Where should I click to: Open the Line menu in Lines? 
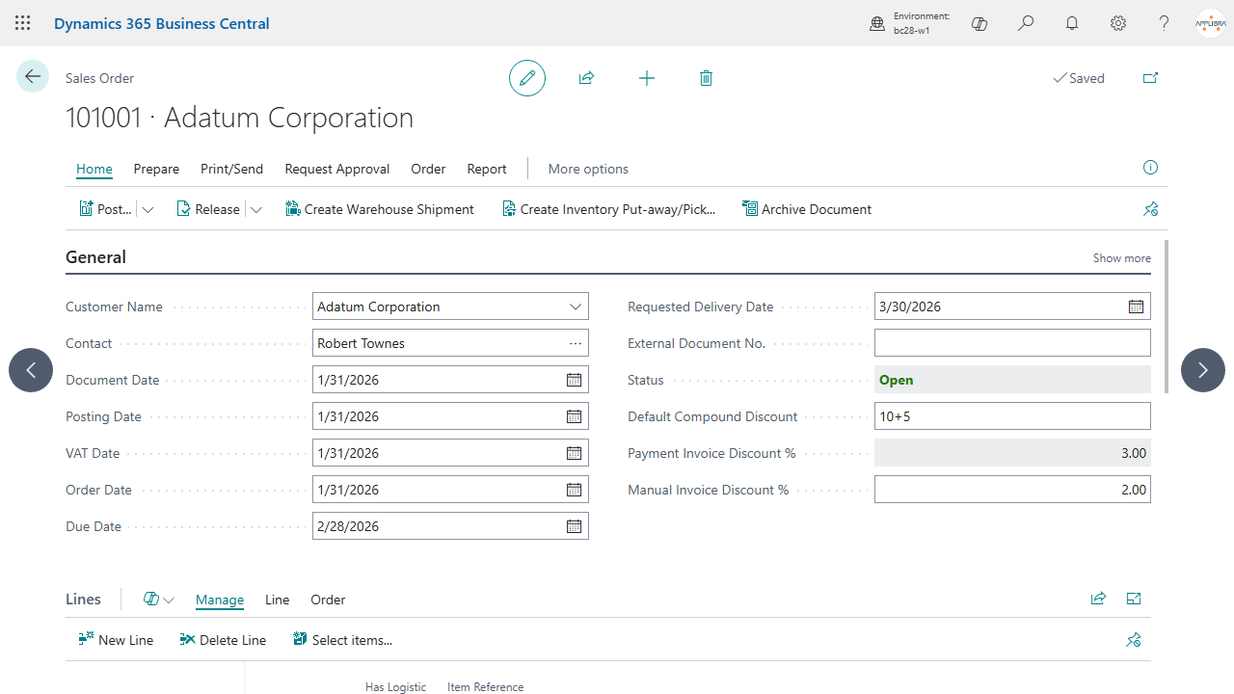pos(277,600)
